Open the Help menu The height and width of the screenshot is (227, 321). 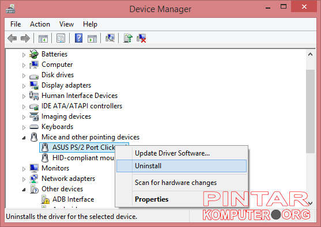pyautogui.click(x=90, y=24)
